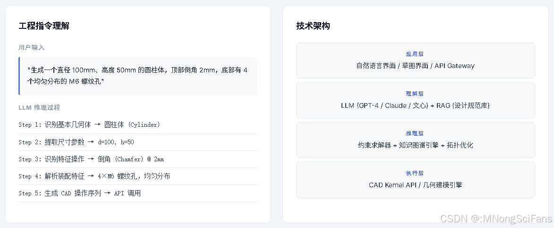Click the 自然语言界面 / 草图界面 / API Gateway text
This screenshot has height=228, width=554.
click(x=416, y=66)
